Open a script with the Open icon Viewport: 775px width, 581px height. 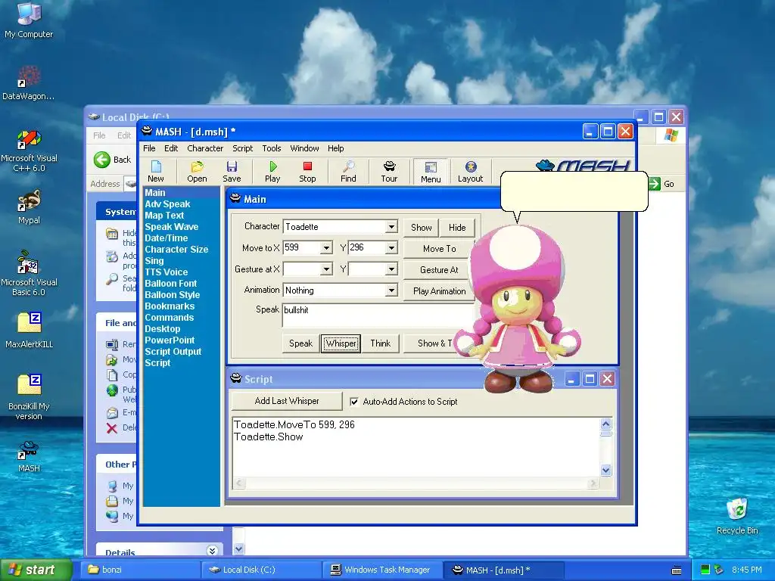click(197, 171)
